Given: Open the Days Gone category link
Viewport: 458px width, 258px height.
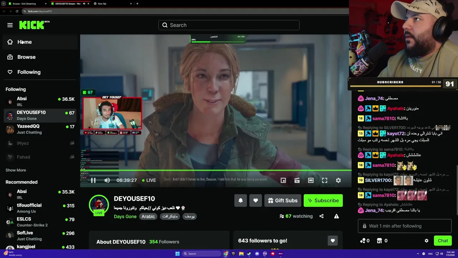Looking at the screenshot, I should pyautogui.click(x=125, y=216).
